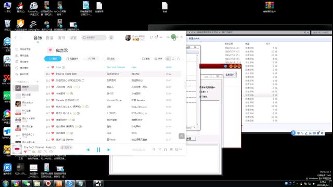The width and height of the screenshot is (333, 187).
Task: Open the Recycle Bin desktop icon
Action: pyautogui.click(x=7, y=25)
